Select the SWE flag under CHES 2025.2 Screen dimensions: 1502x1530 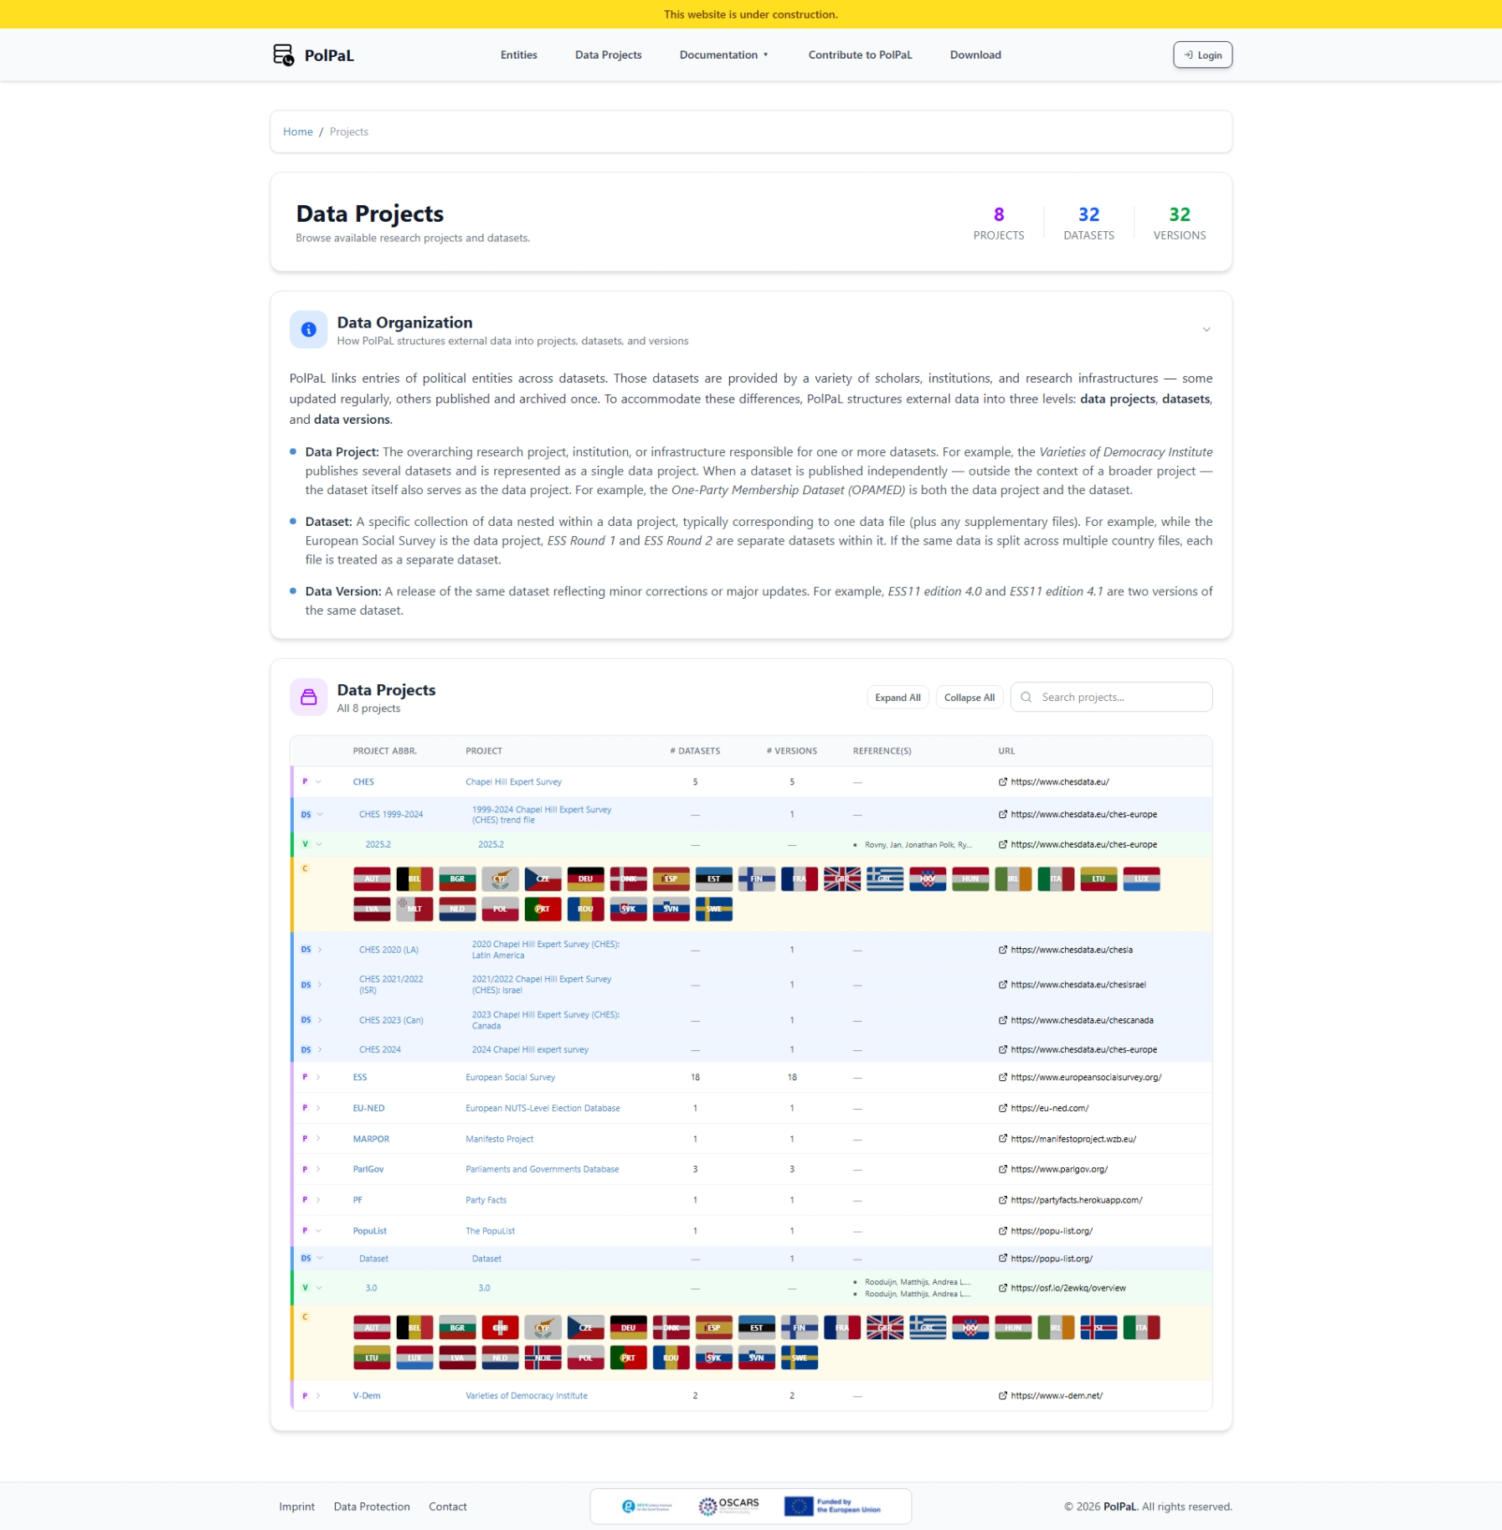pos(713,909)
